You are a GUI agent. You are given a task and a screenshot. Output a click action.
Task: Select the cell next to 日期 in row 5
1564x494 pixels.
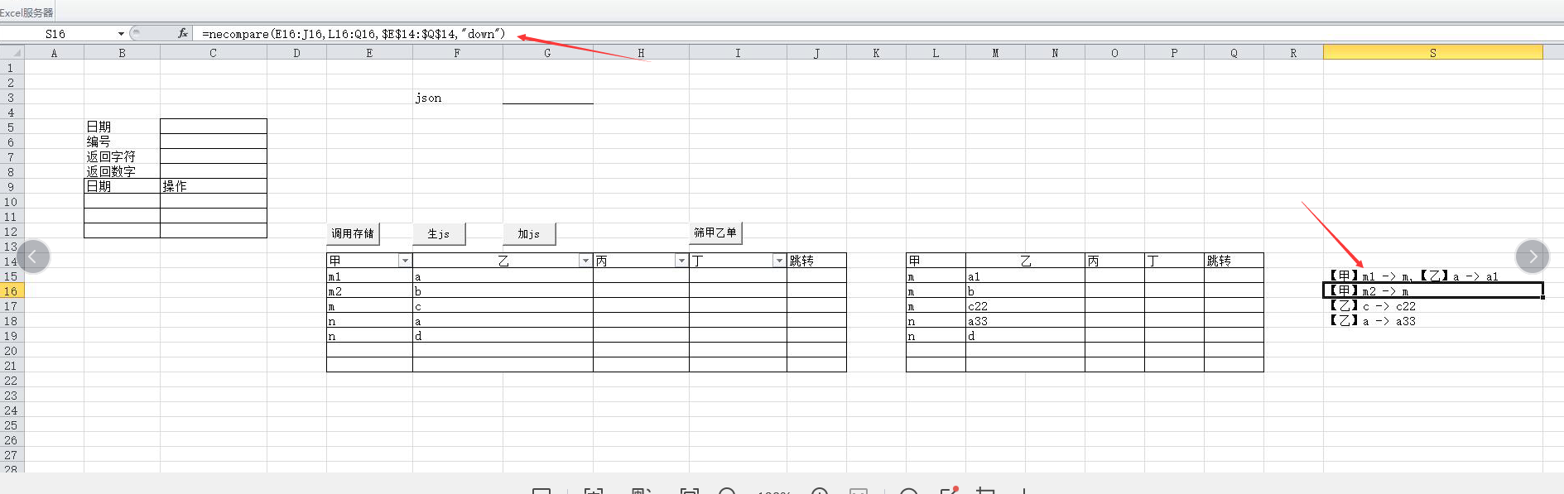(213, 127)
